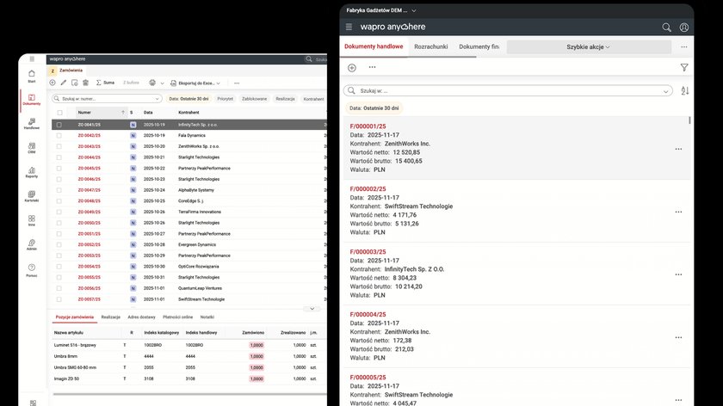Open the user profile icon in the right header

click(684, 28)
